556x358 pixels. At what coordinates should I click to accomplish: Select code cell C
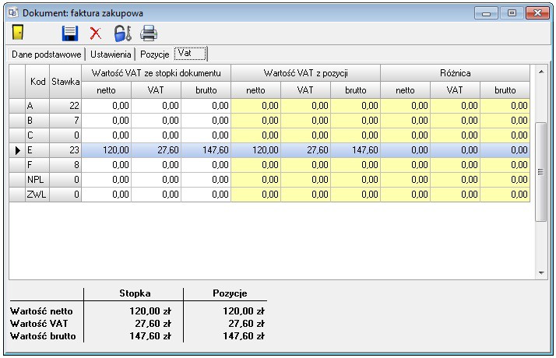click(37, 135)
